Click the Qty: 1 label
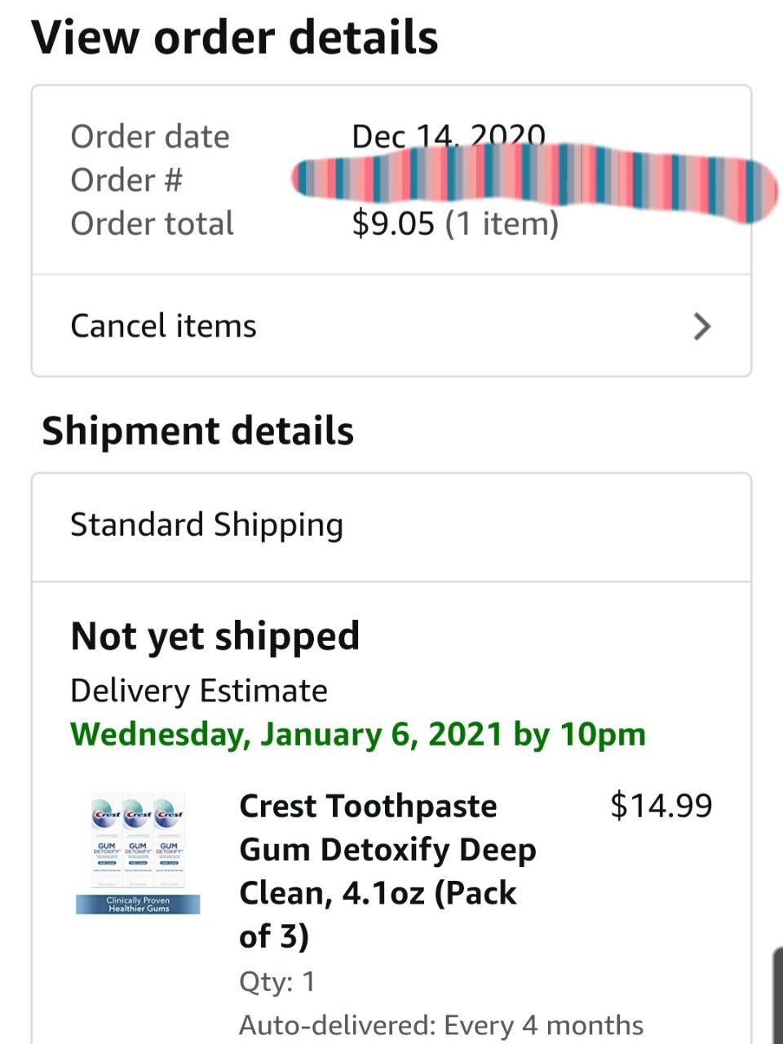783x1044 pixels. [x=276, y=981]
